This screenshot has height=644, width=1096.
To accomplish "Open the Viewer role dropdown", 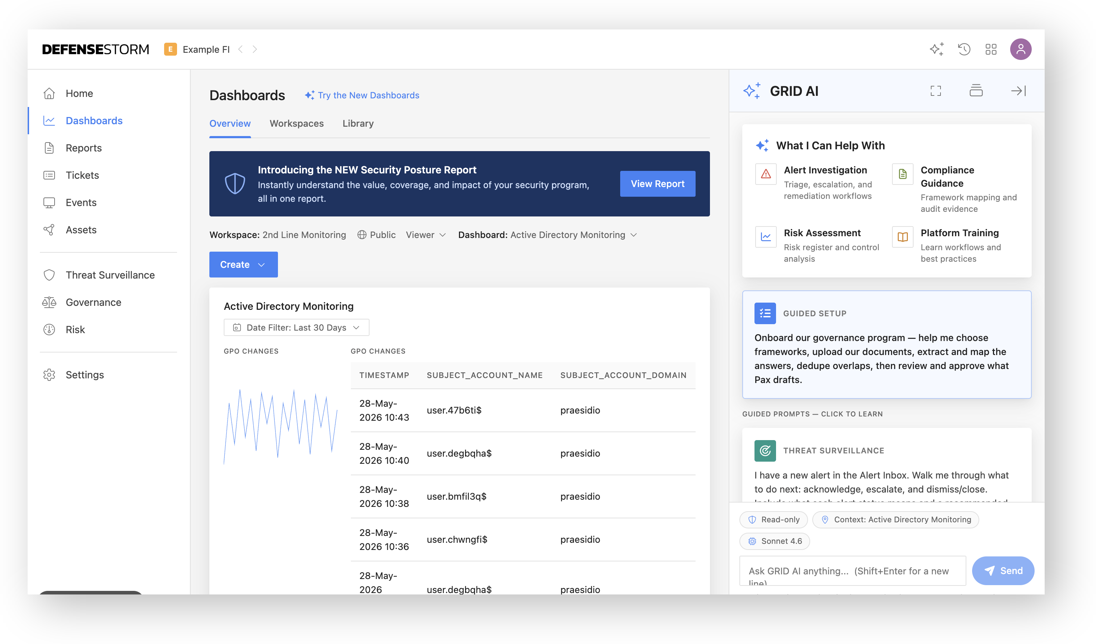I will (x=426, y=235).
